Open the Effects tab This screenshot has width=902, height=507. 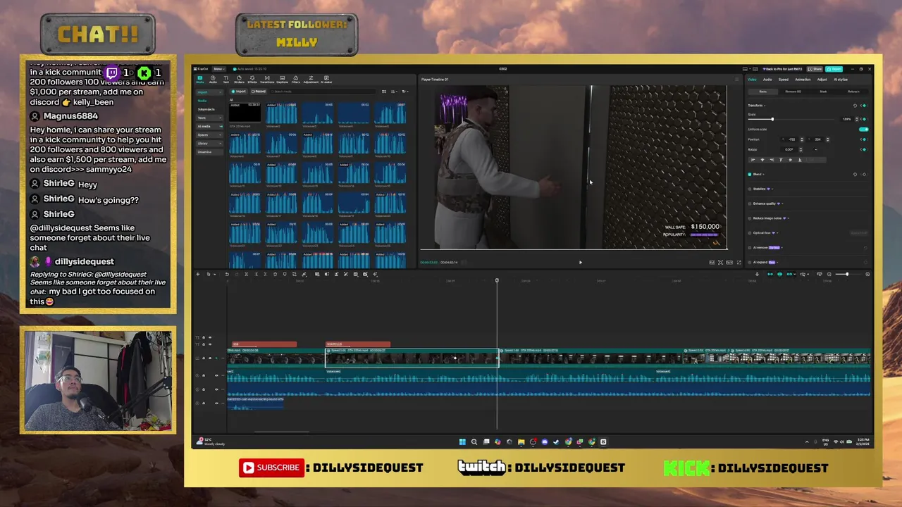tap(252, 80)
